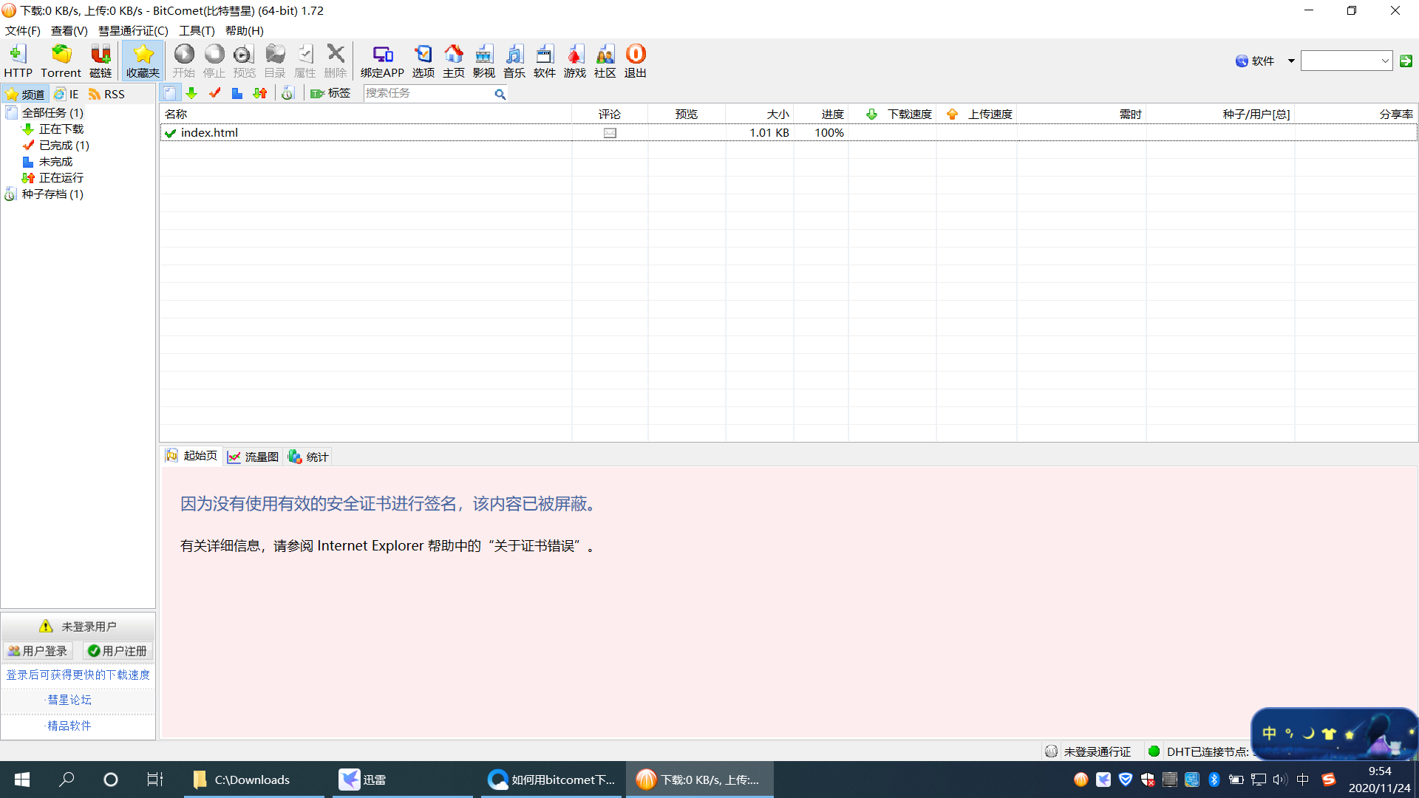Screen dimensions: 1419x798
Task: Click the magnet link (磁链) icon
Action: click(101, 61)
